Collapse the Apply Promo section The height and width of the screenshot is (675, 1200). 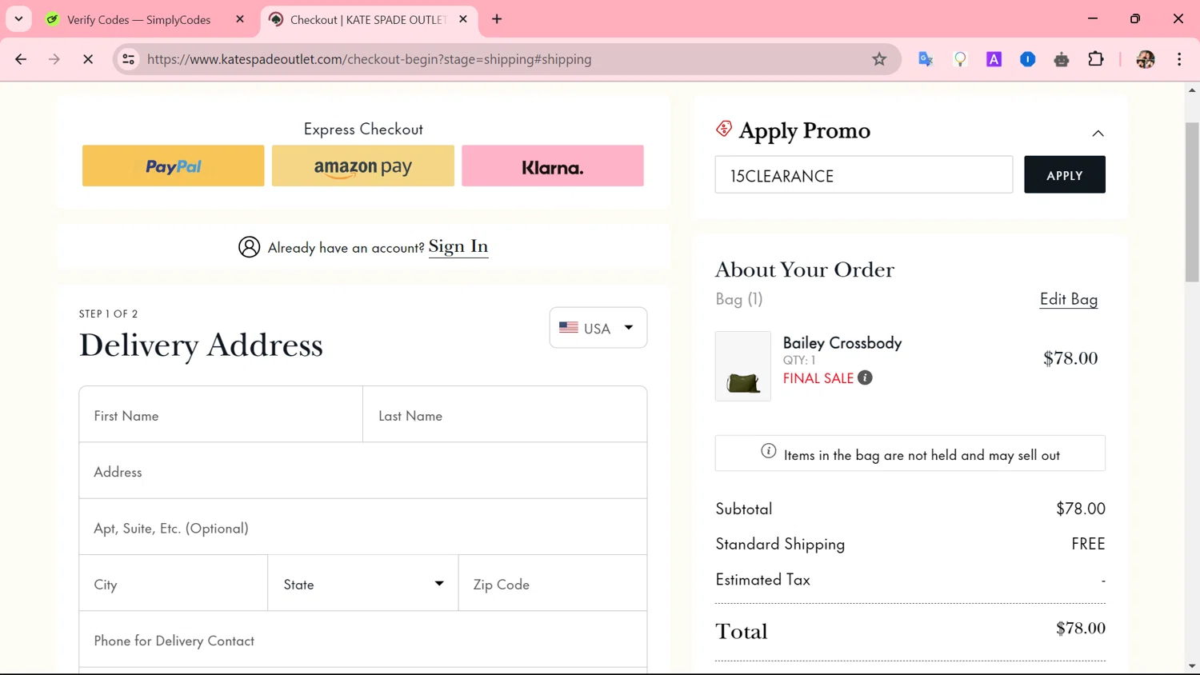point(1098,134)
